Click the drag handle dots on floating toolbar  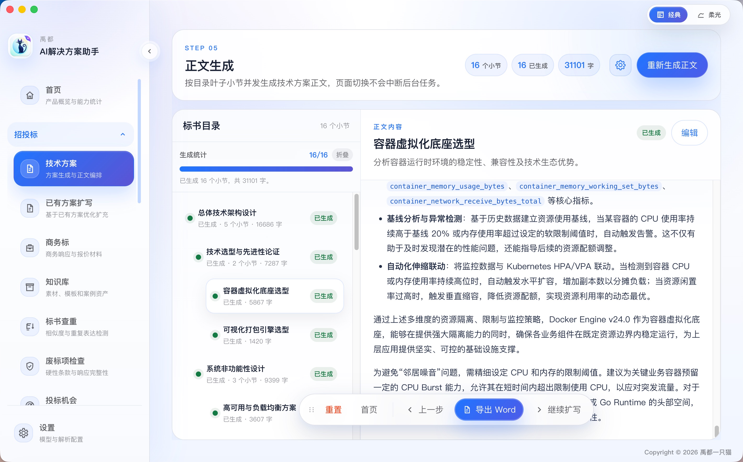pyautogui.click(x=312, y=409)
